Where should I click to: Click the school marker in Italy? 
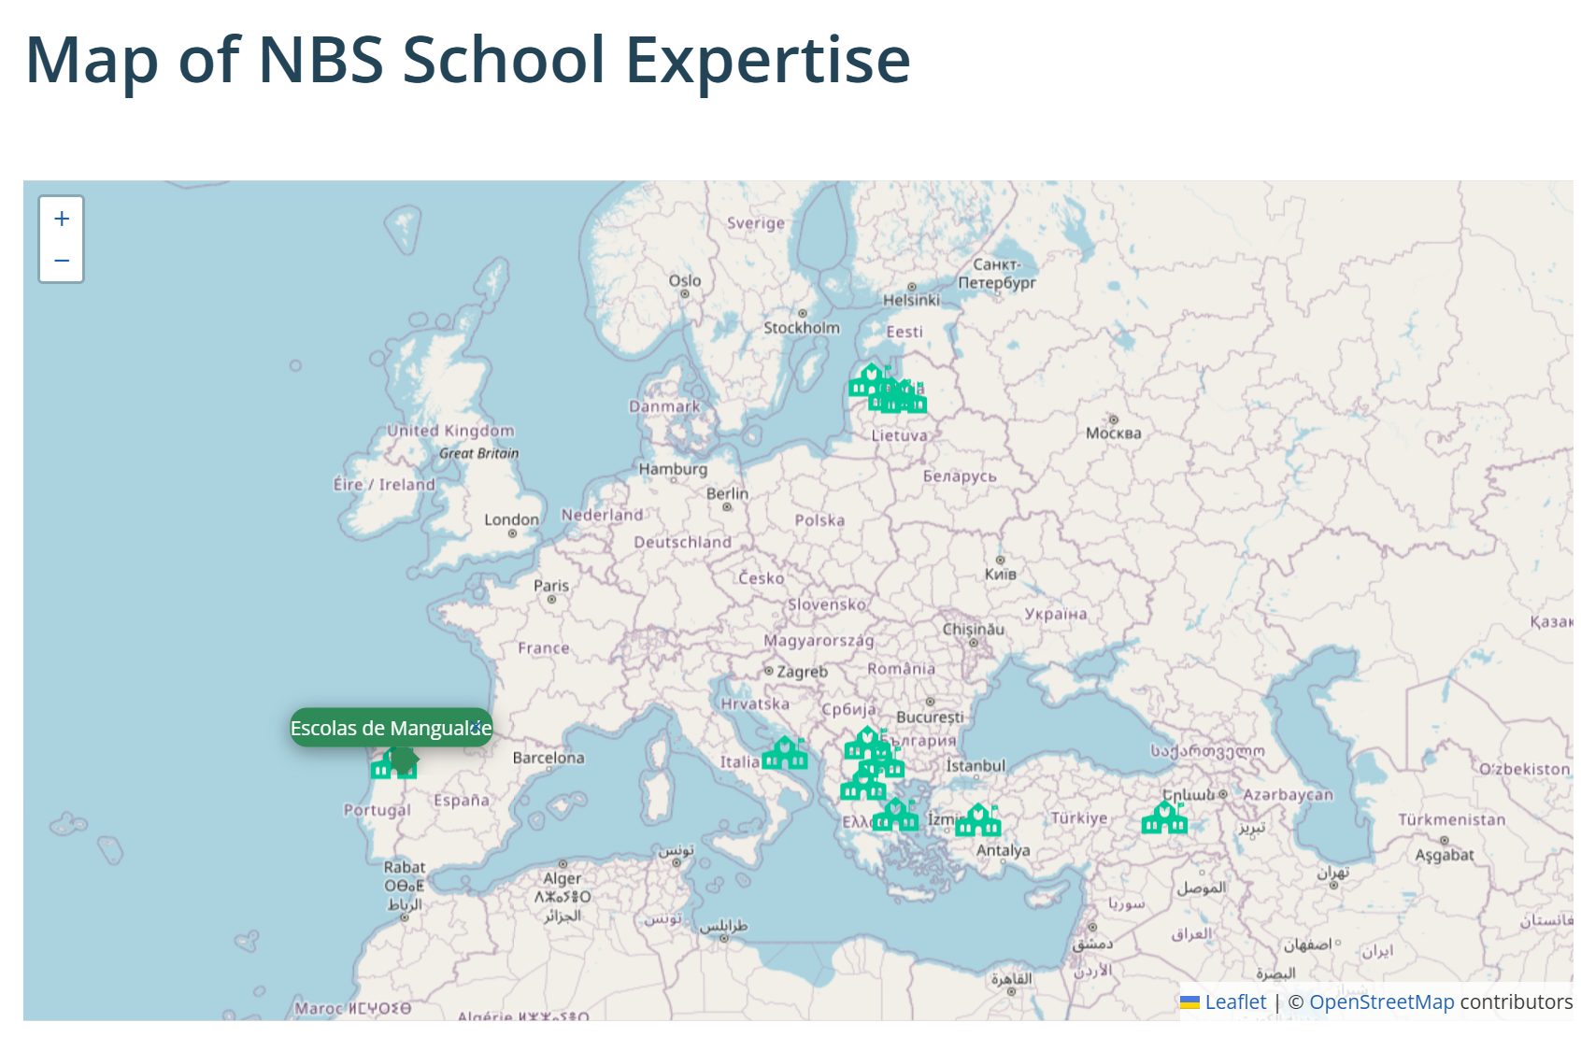785,754
